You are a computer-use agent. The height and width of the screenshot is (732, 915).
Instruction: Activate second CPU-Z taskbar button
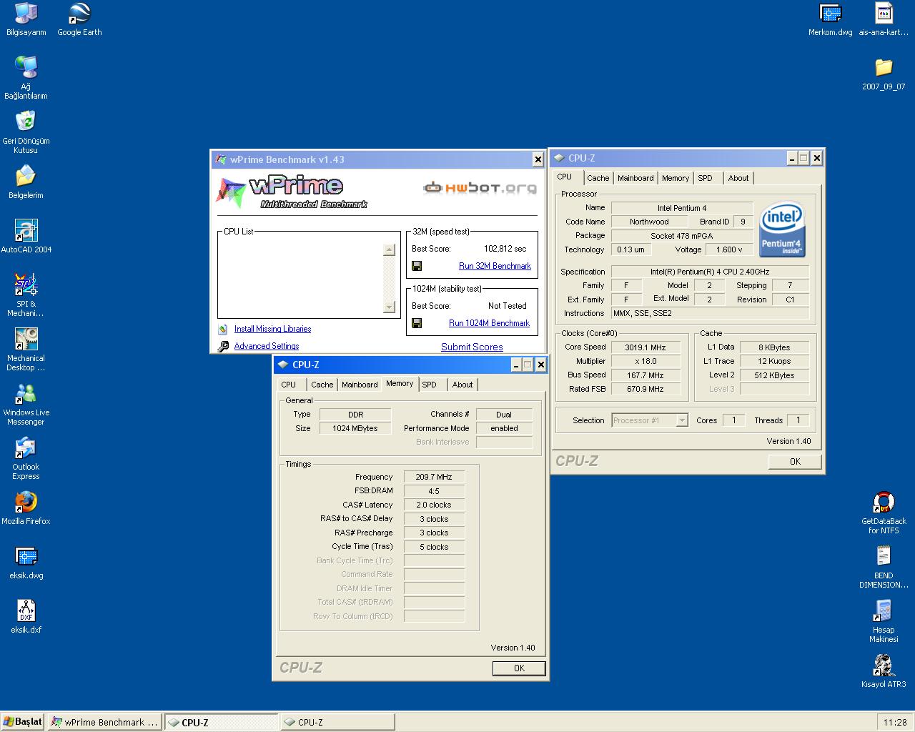337,722
